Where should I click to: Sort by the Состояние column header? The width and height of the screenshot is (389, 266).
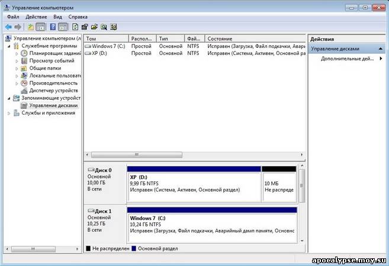click(x=255, y=38)
